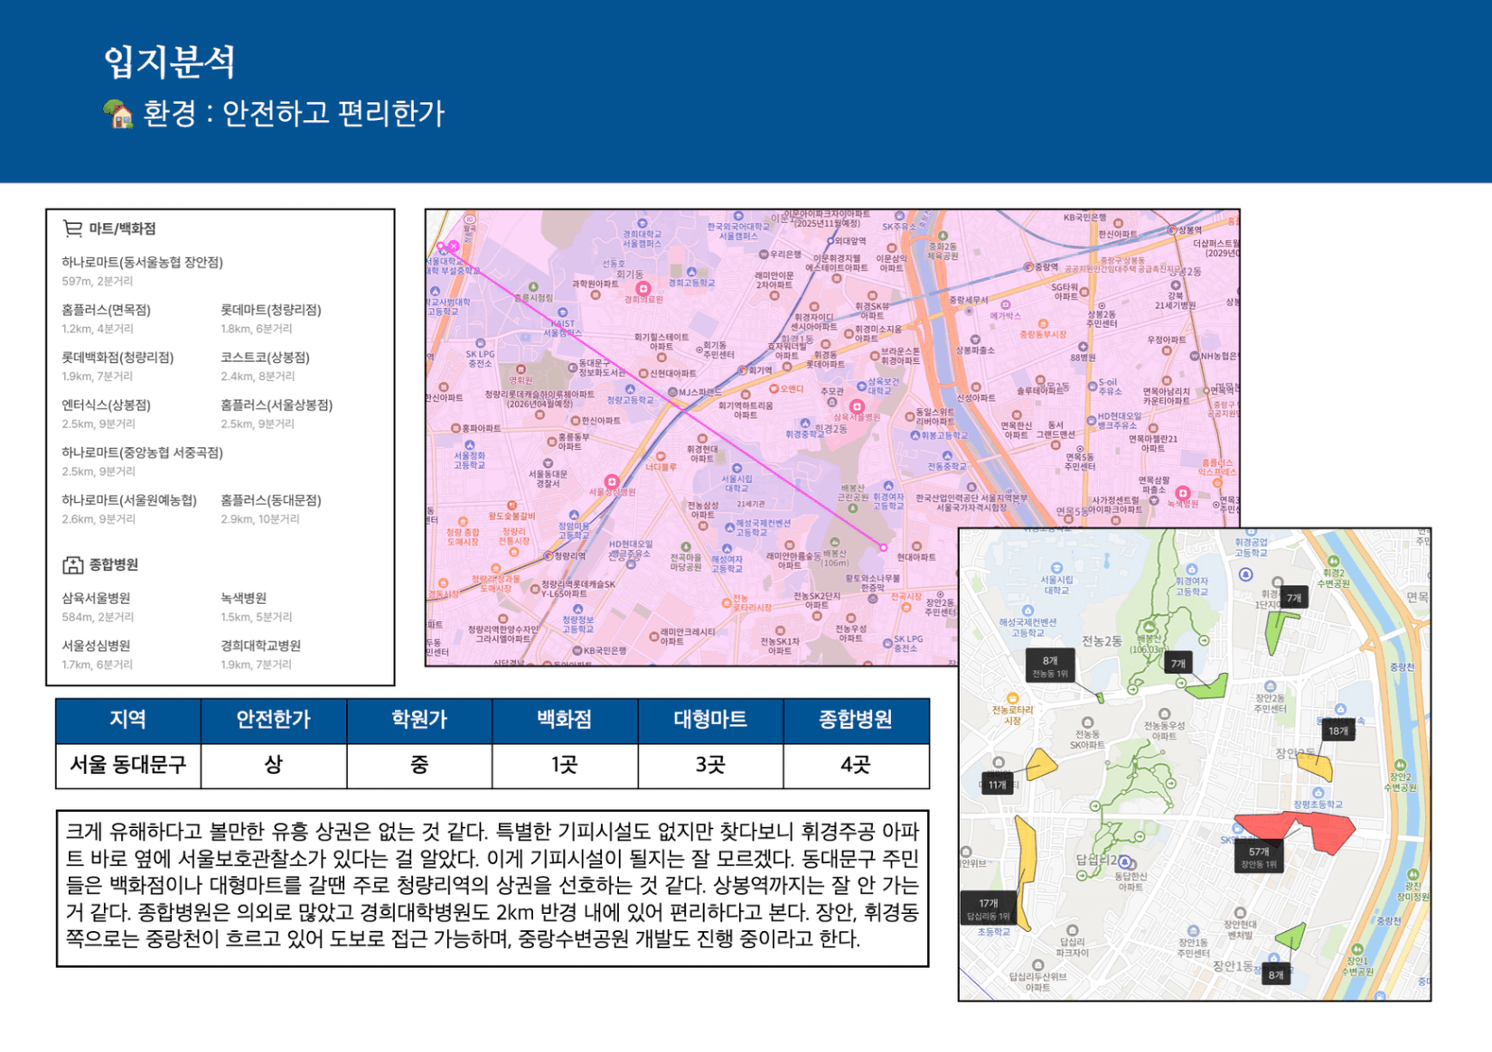Select 롯데마트(청량리점) entry
The image size is (1492, 1052).
coord(270,310)
